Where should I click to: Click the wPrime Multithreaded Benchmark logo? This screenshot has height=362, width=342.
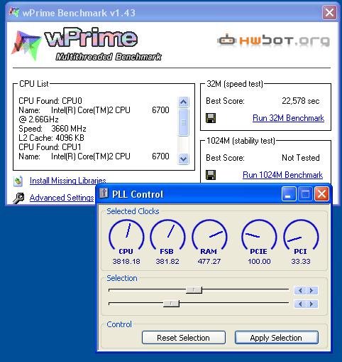(x=87, y=44)
